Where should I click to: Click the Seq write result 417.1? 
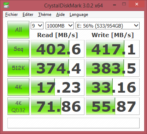113,49
